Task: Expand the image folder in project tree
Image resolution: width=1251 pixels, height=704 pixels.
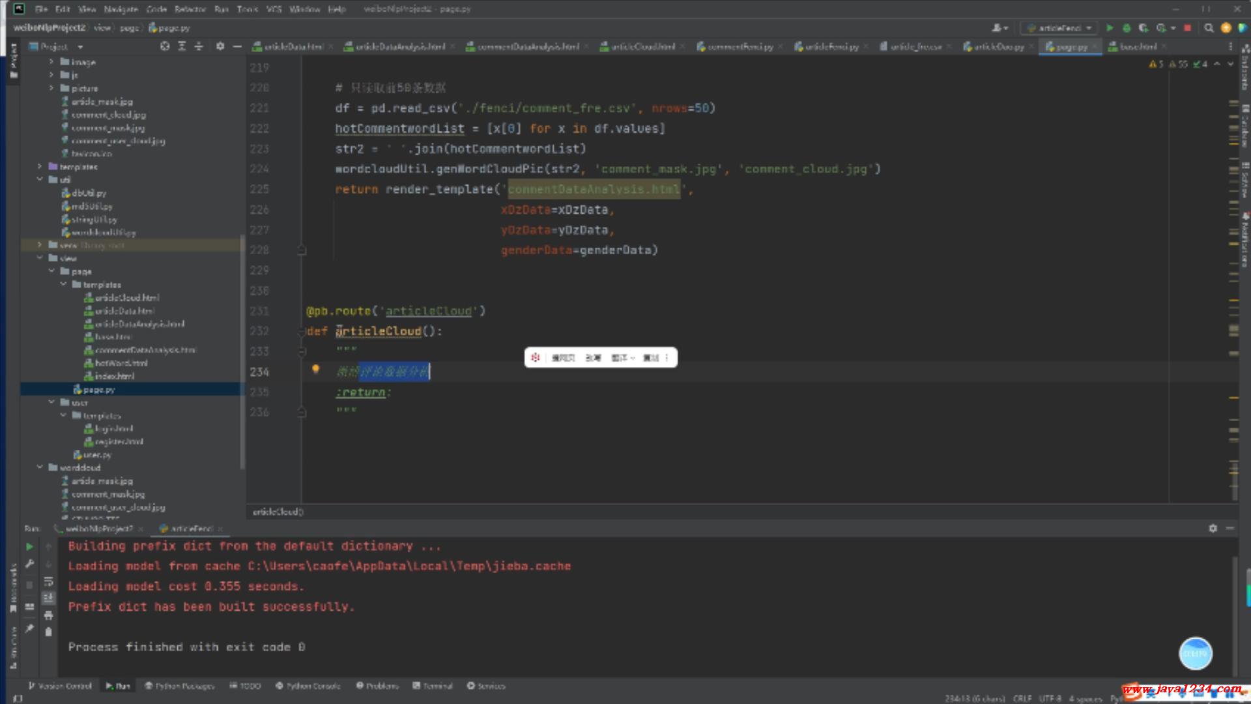Action: 51,62
